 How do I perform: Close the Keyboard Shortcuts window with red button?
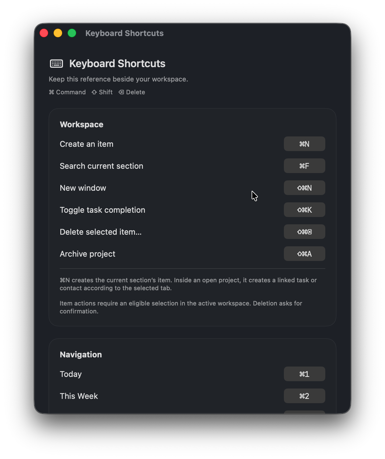44,33
